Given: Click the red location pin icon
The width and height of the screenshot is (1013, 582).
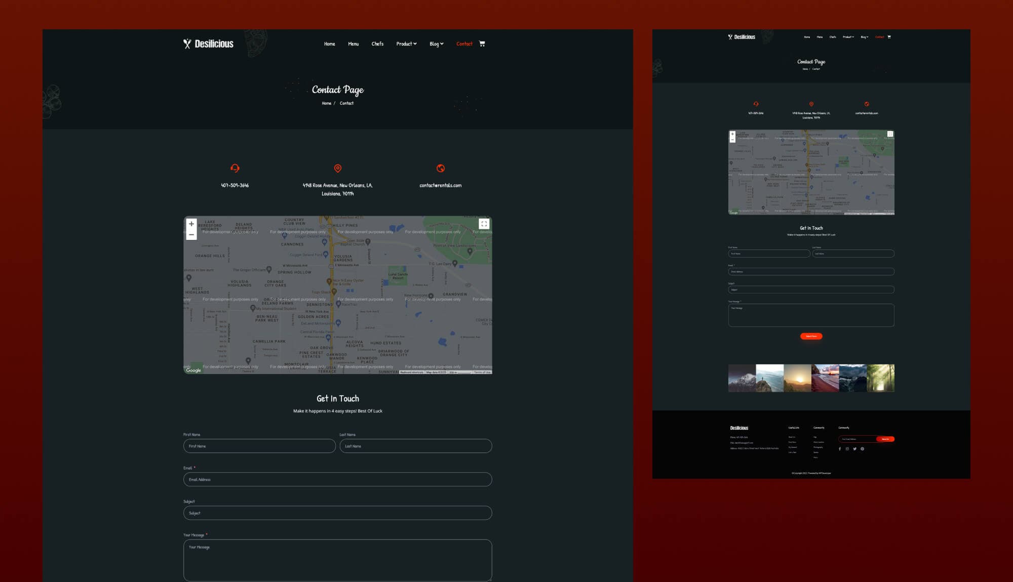Looking at the screenshot, I should (338, 168).
